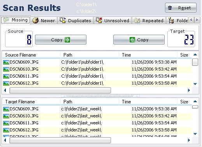The height and width of the screenshot is (147, 202).
Task: Click image icon of target DSCN0610.JPG
Action: click(6, 116)
